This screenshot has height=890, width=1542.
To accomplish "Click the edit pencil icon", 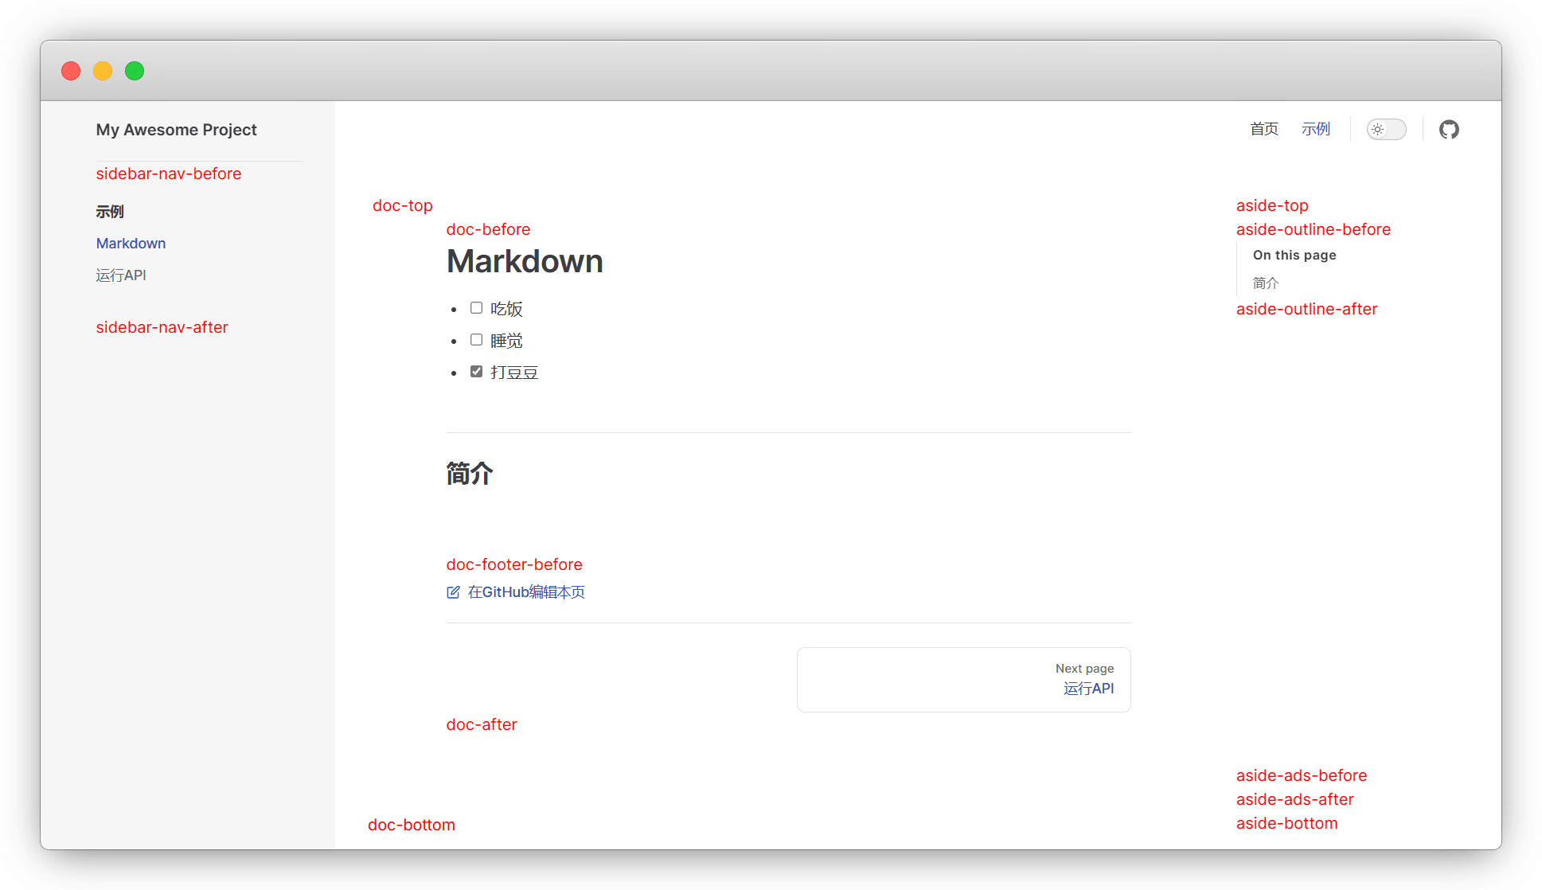I will 453,592.
